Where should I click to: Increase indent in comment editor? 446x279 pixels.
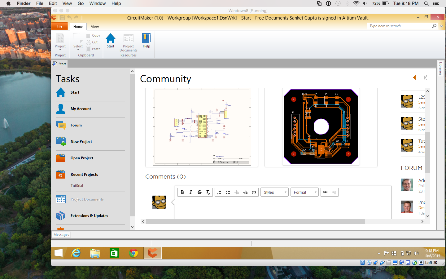[245, 192]
